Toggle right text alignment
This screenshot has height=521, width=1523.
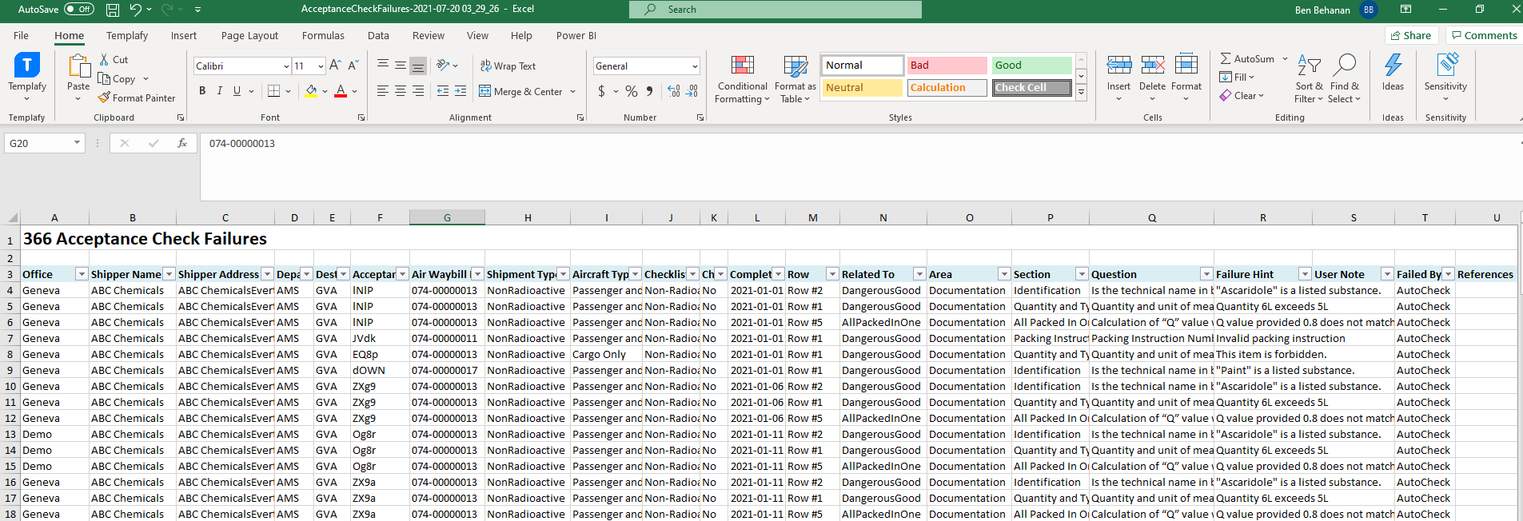418,91
